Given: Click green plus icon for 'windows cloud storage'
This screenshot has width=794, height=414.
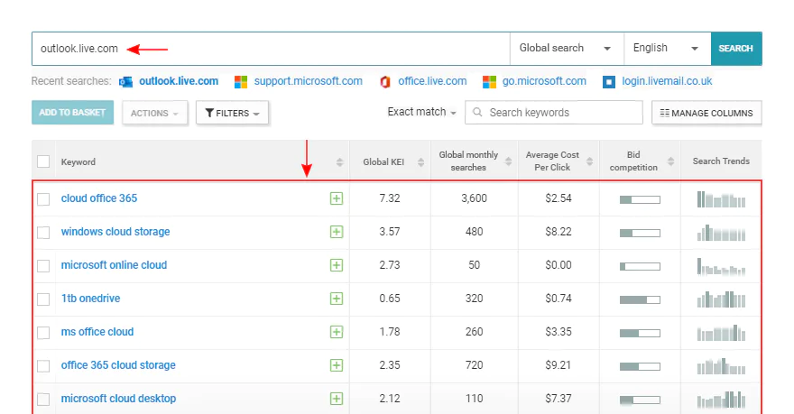Looking at the screenshot, I should coord(337,232).
